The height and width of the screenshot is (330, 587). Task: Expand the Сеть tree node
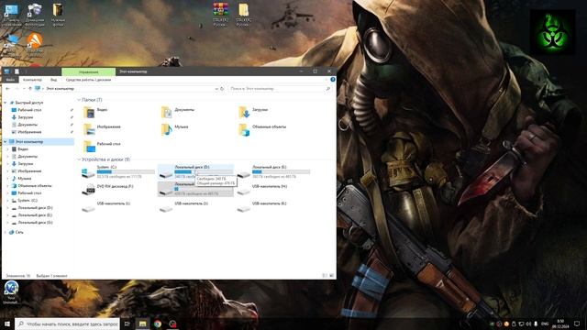click(x=6, y=232)
